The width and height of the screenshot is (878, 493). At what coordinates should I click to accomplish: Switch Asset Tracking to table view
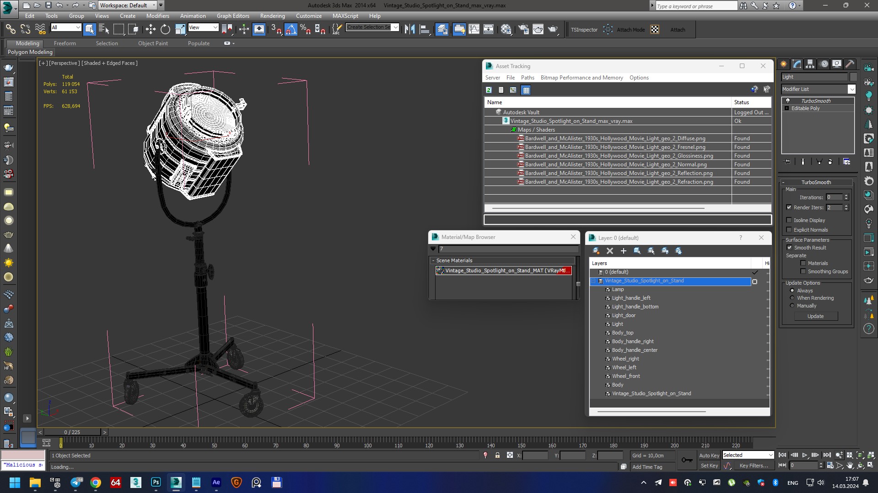(526, 90)
